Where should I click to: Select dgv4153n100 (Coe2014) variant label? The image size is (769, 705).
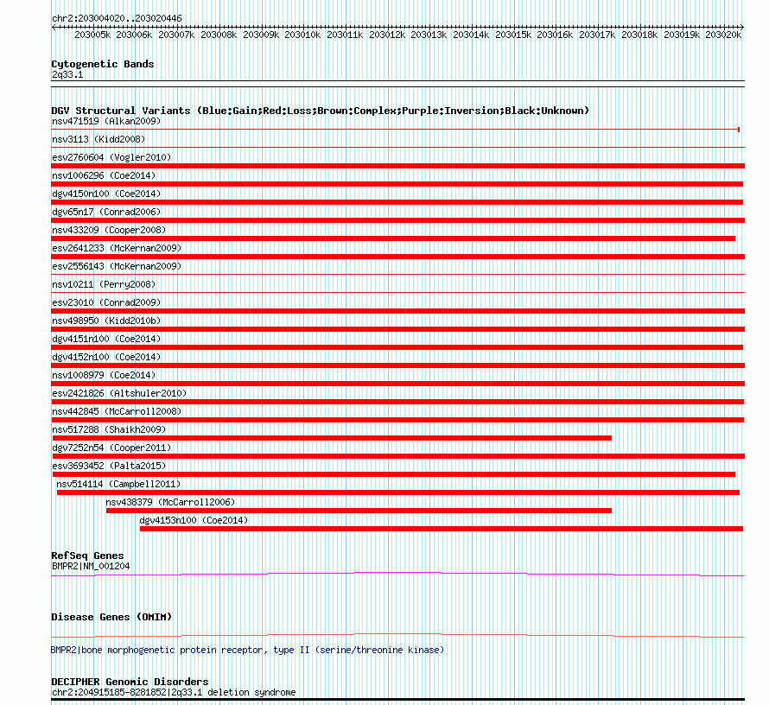[x=194, y=520]
